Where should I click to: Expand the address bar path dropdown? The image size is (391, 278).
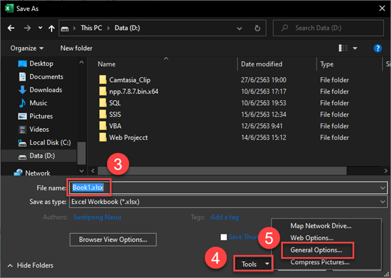pos(239,29)
